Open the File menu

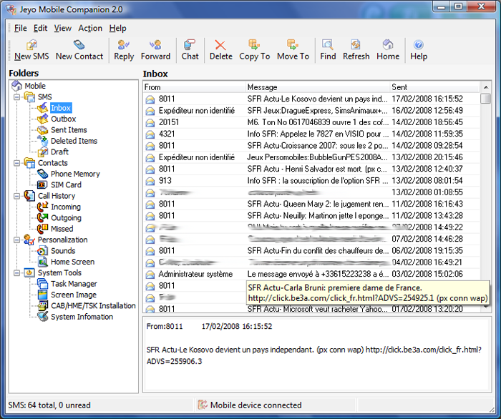pos(21,28)
